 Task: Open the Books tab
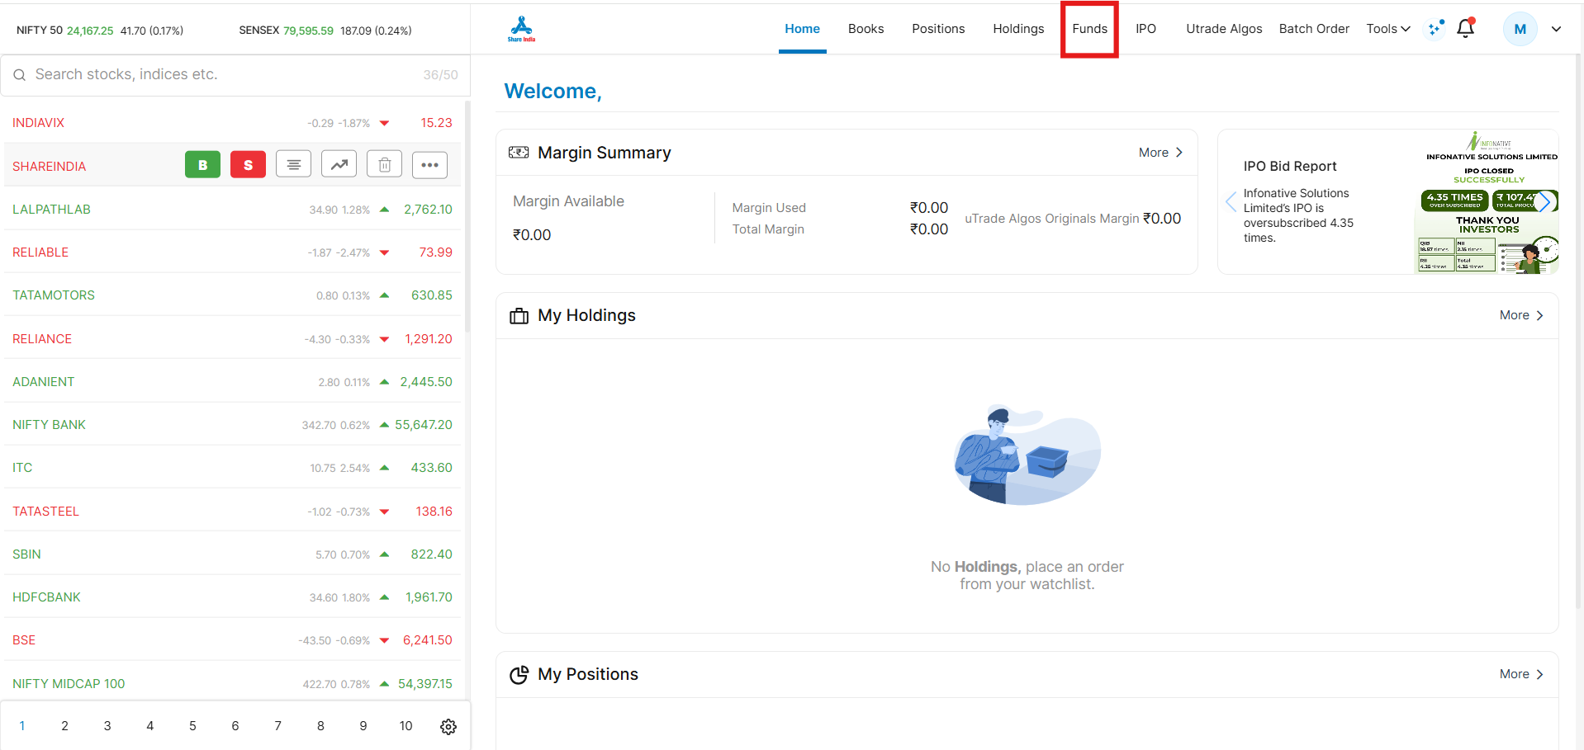click(x=866, y=29)
